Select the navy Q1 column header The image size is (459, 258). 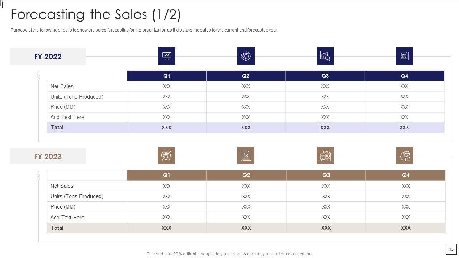tap(167, 76)
